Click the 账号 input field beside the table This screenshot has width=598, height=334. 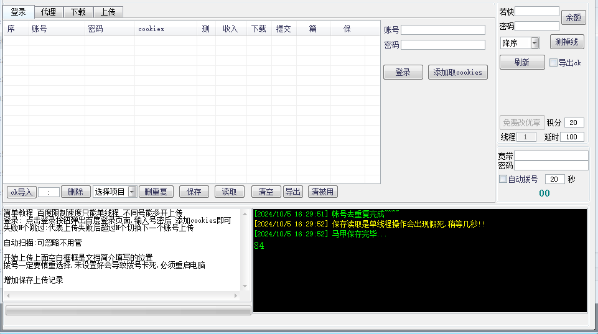[x=442, y=30]
